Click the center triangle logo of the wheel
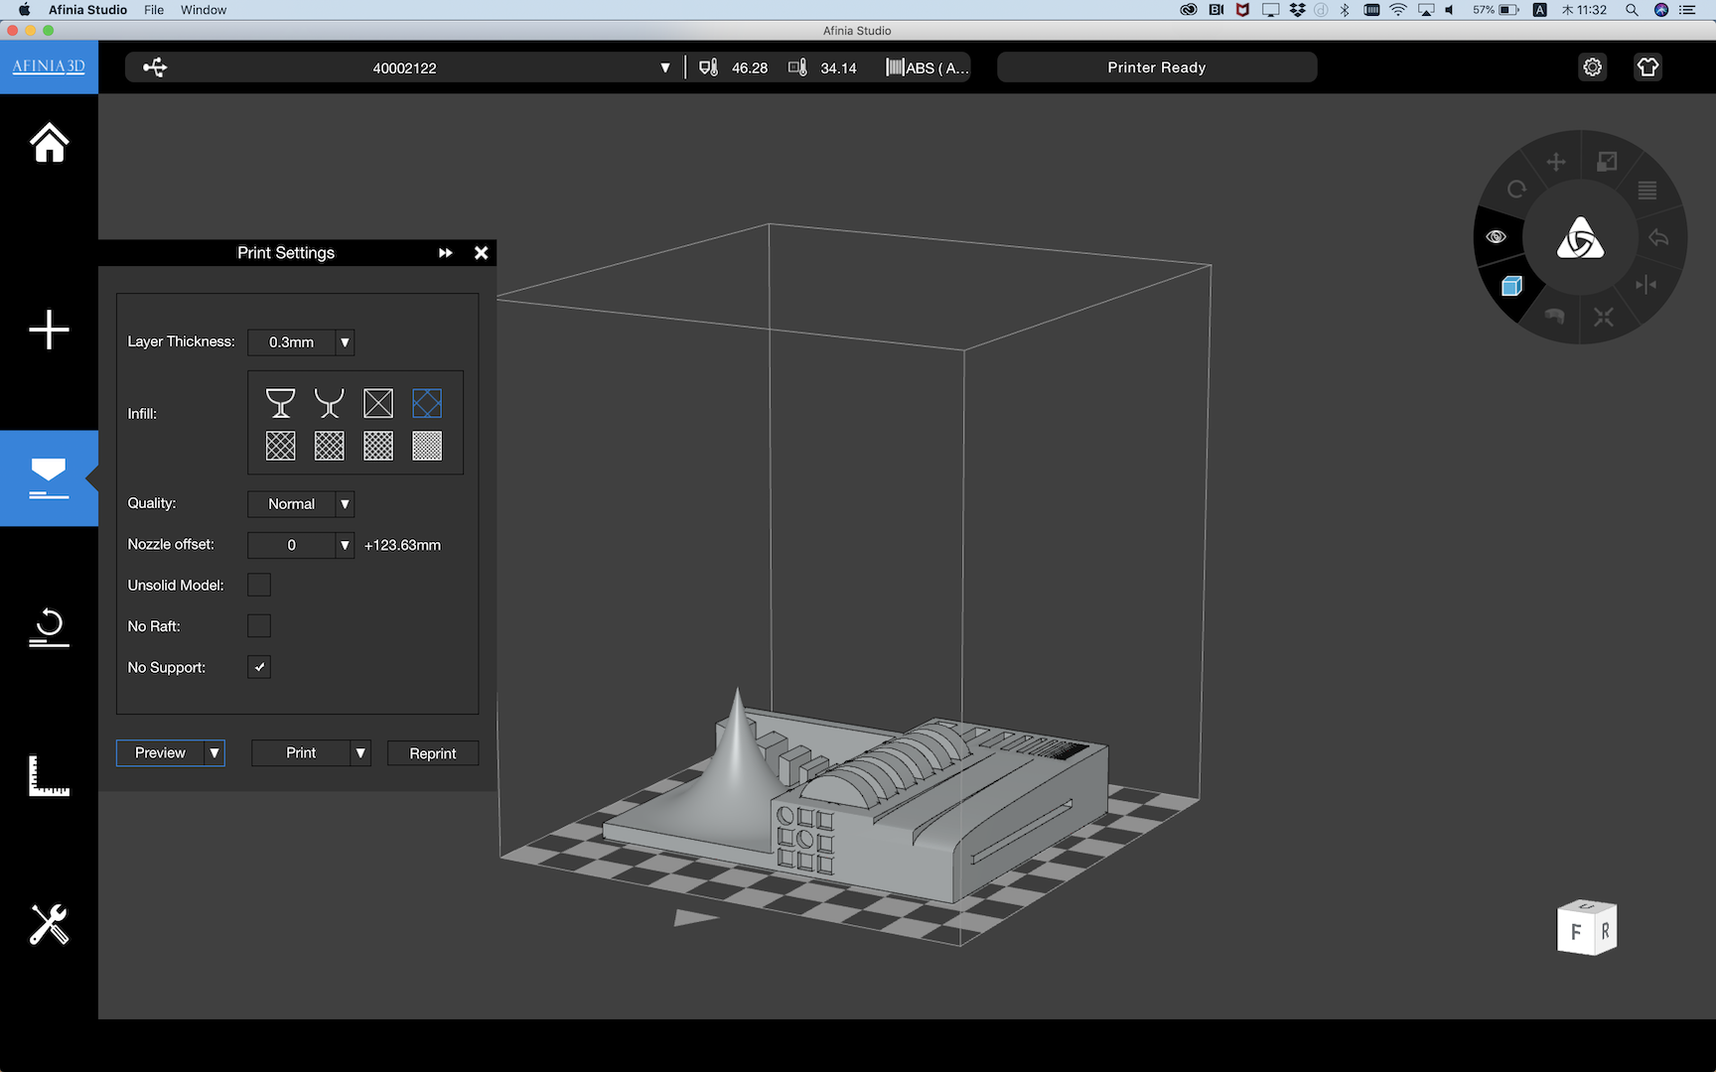This screenshot has width=1716, height=1072. point(1580,238)
